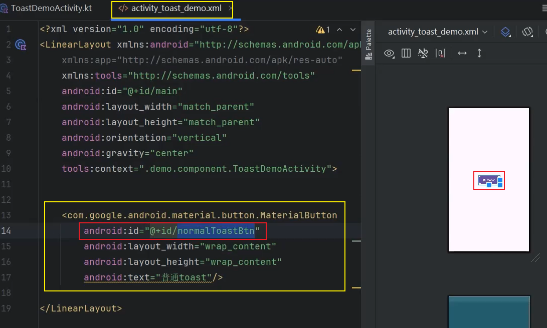Click the blueprint view surface
This screenshot has width=547, height=328.
pos(489,312)
